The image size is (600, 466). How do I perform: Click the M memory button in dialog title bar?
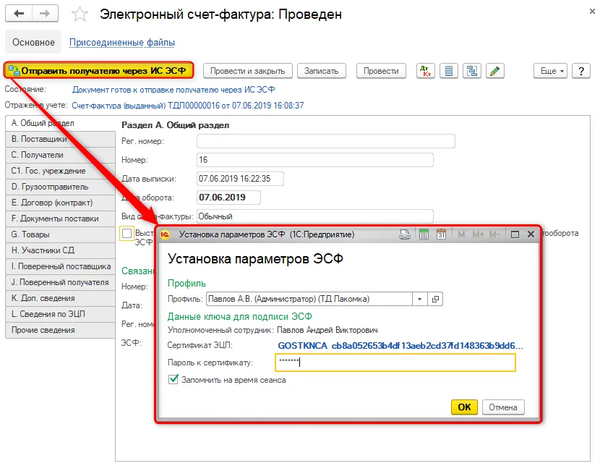point(461,234)
